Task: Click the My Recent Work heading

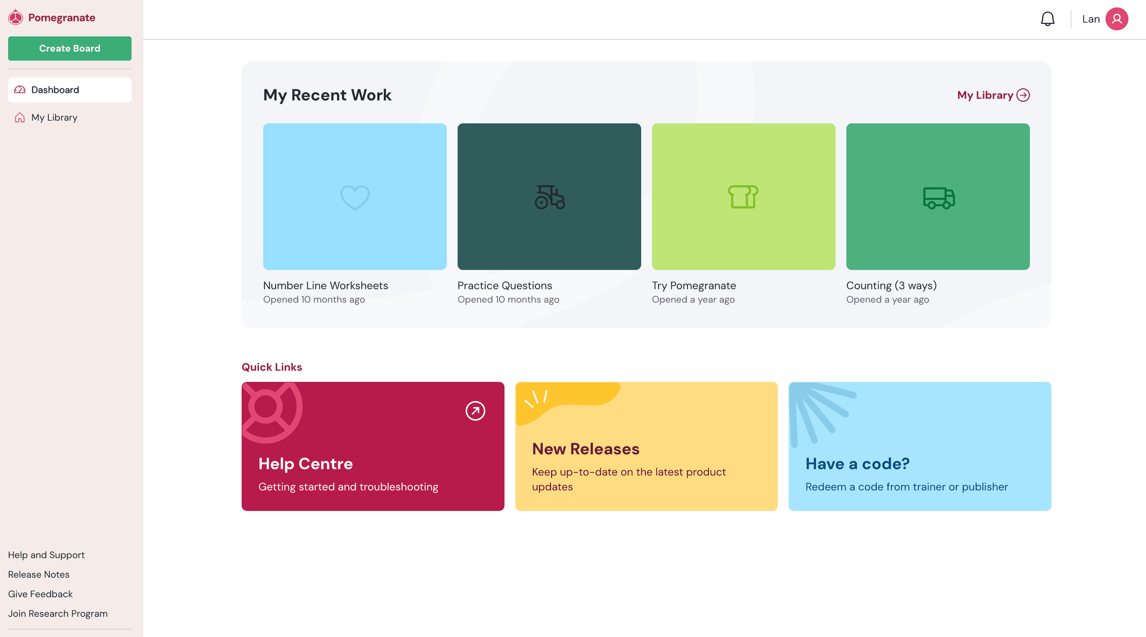Action: point(327,95)
